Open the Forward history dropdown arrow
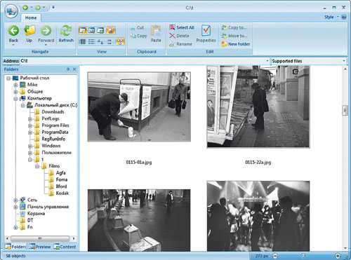 pos(46,45)
